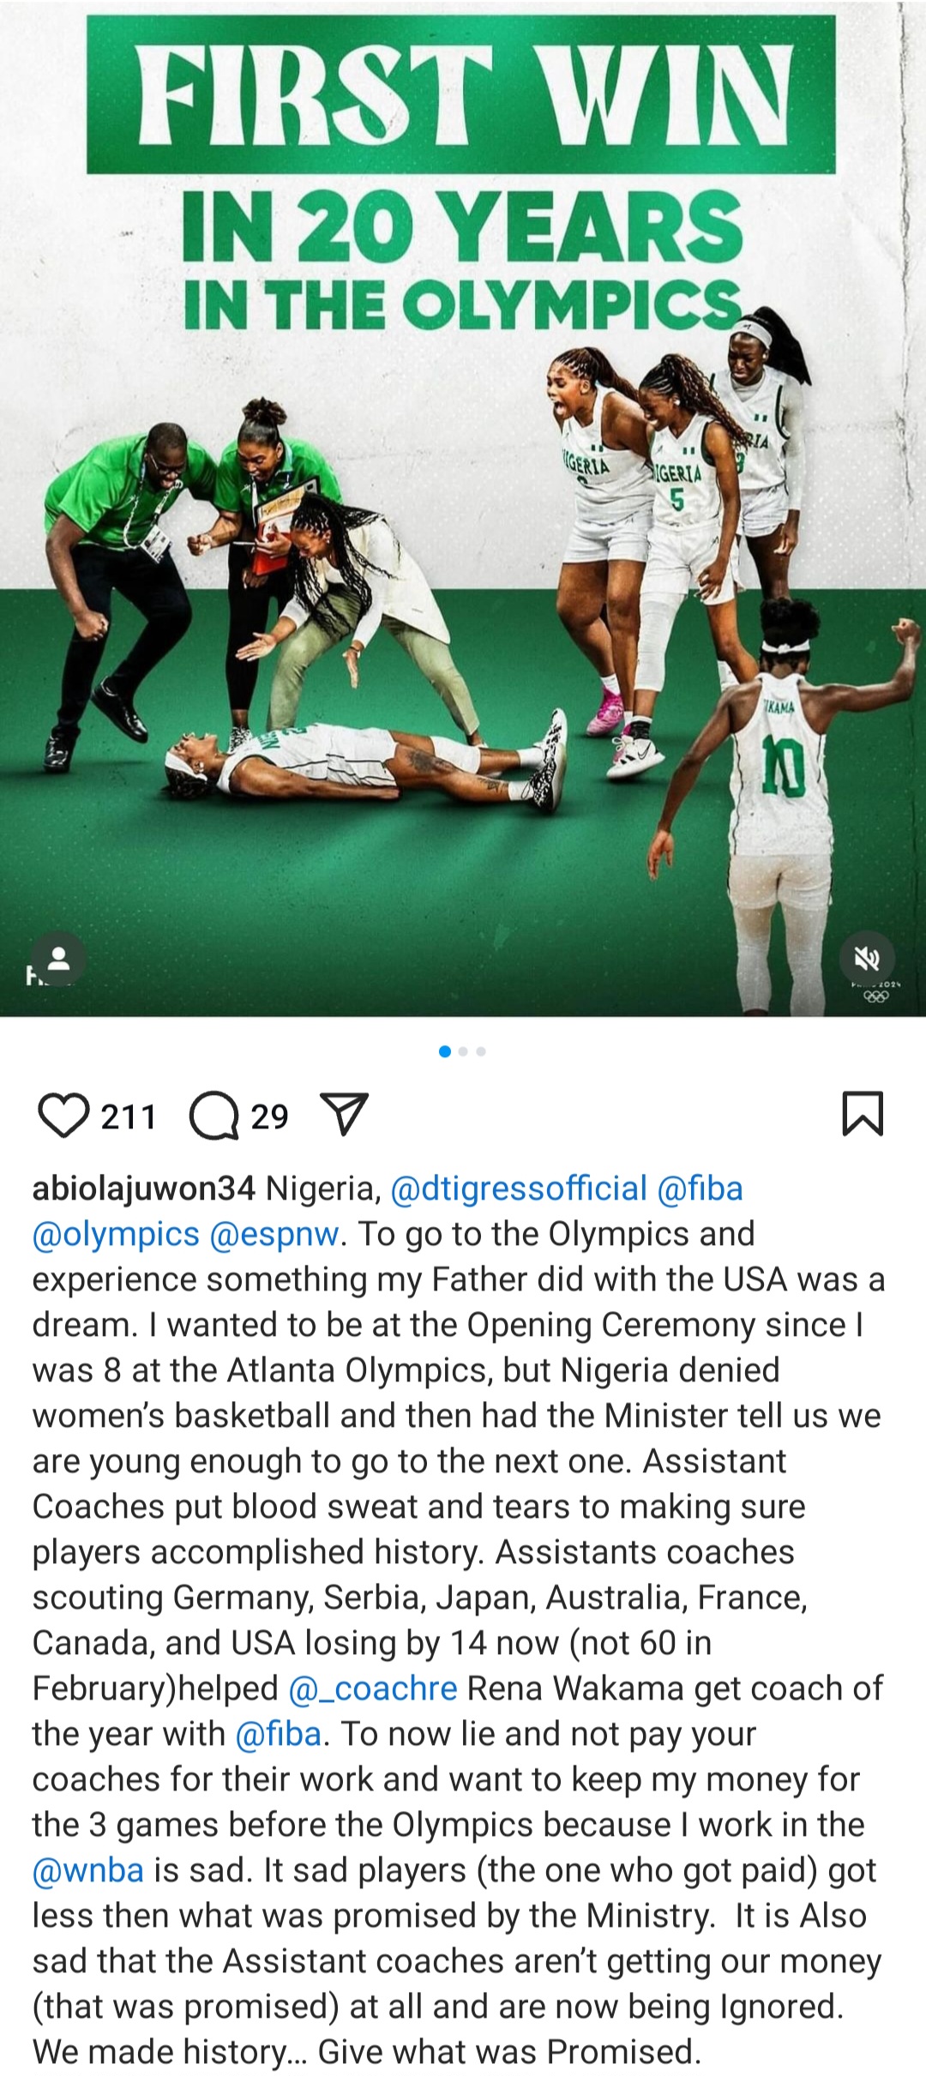Tap the heart like icon
Image resolution: width=926 pixels, height=2076 pixels.
(63, 1116)
